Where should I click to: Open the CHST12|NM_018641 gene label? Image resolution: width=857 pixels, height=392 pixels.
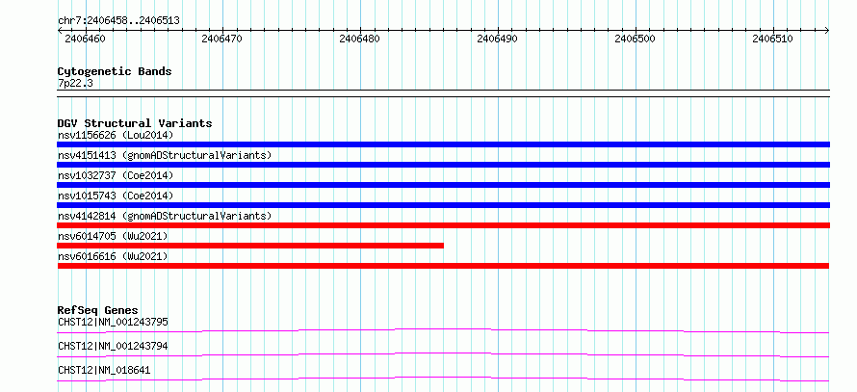pyautogui.click(x=104, y=370)
